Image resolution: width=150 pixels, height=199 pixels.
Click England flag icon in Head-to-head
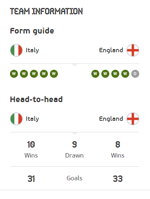pos(133,119)
